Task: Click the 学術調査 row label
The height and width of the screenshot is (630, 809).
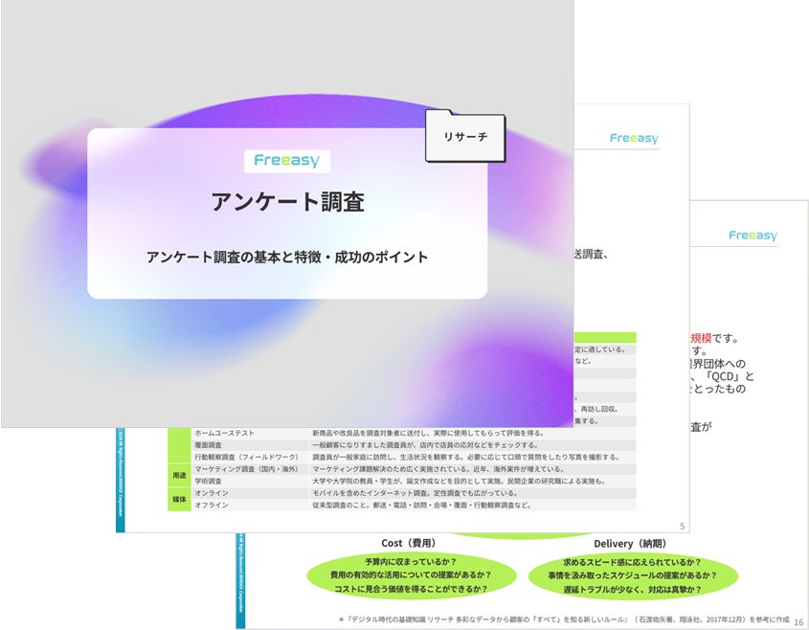Action: [x=208, y=481]
